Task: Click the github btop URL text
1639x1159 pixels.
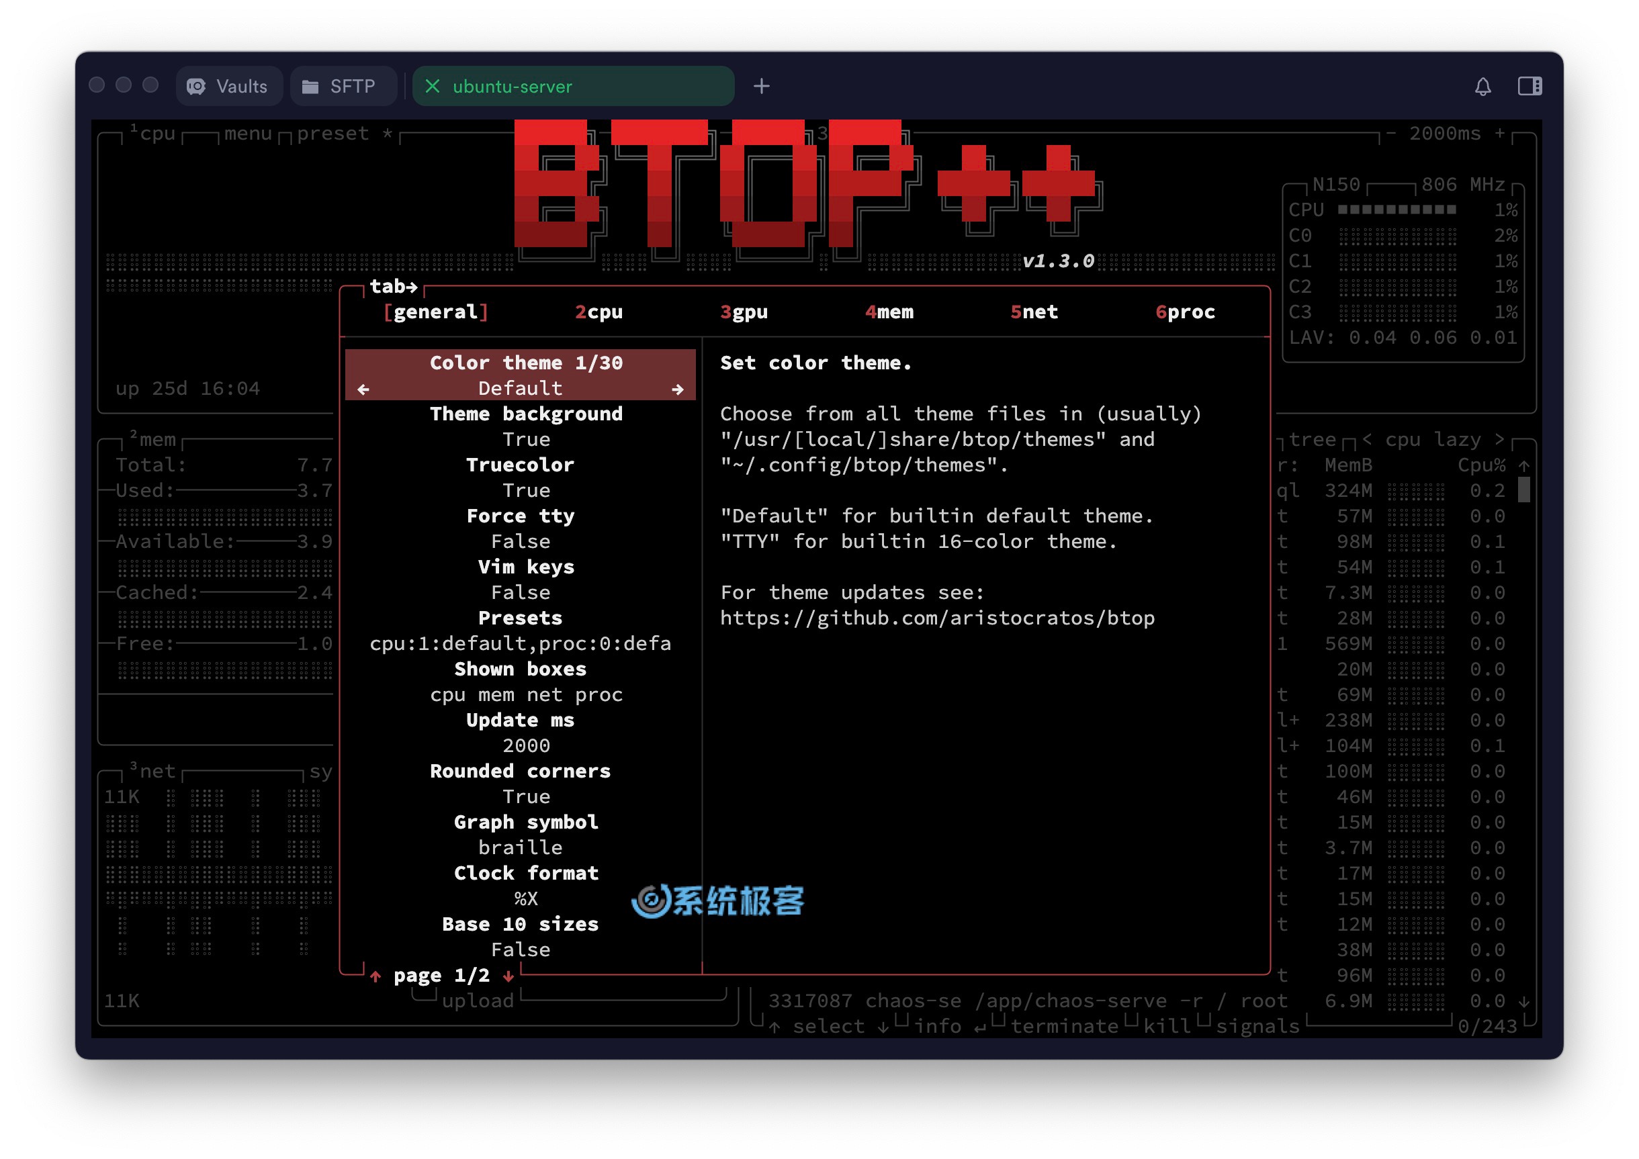Action: (937, 618)
